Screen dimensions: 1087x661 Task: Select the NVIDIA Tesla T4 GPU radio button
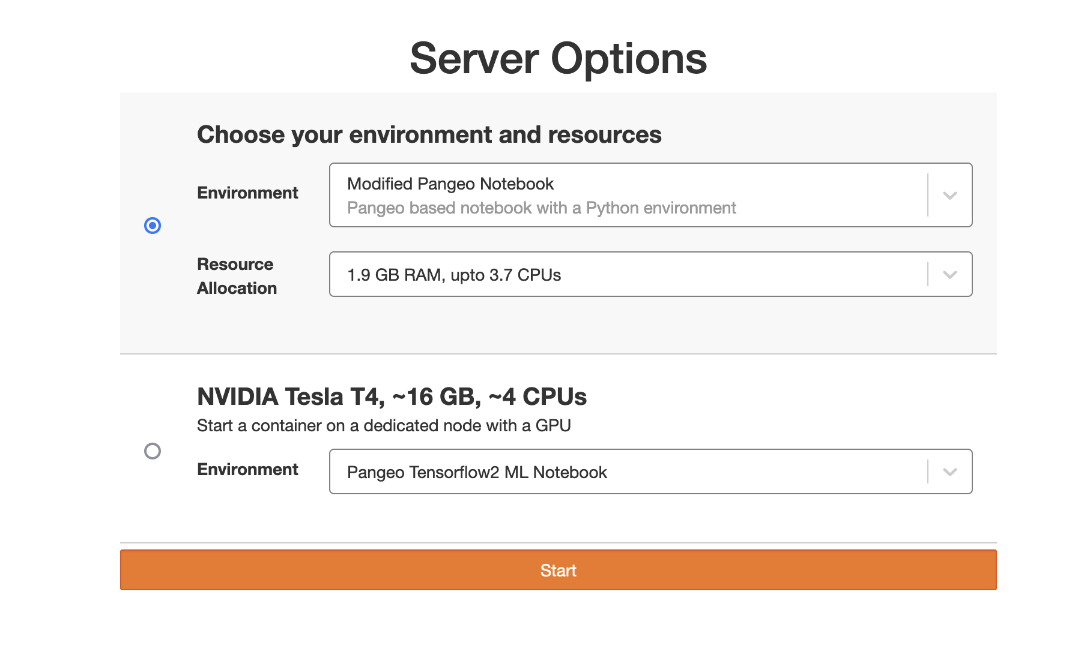coord(153,451)
